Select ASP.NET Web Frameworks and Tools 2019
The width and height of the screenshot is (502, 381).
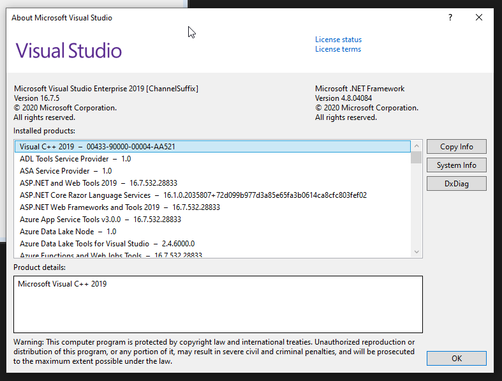(212, 207)
